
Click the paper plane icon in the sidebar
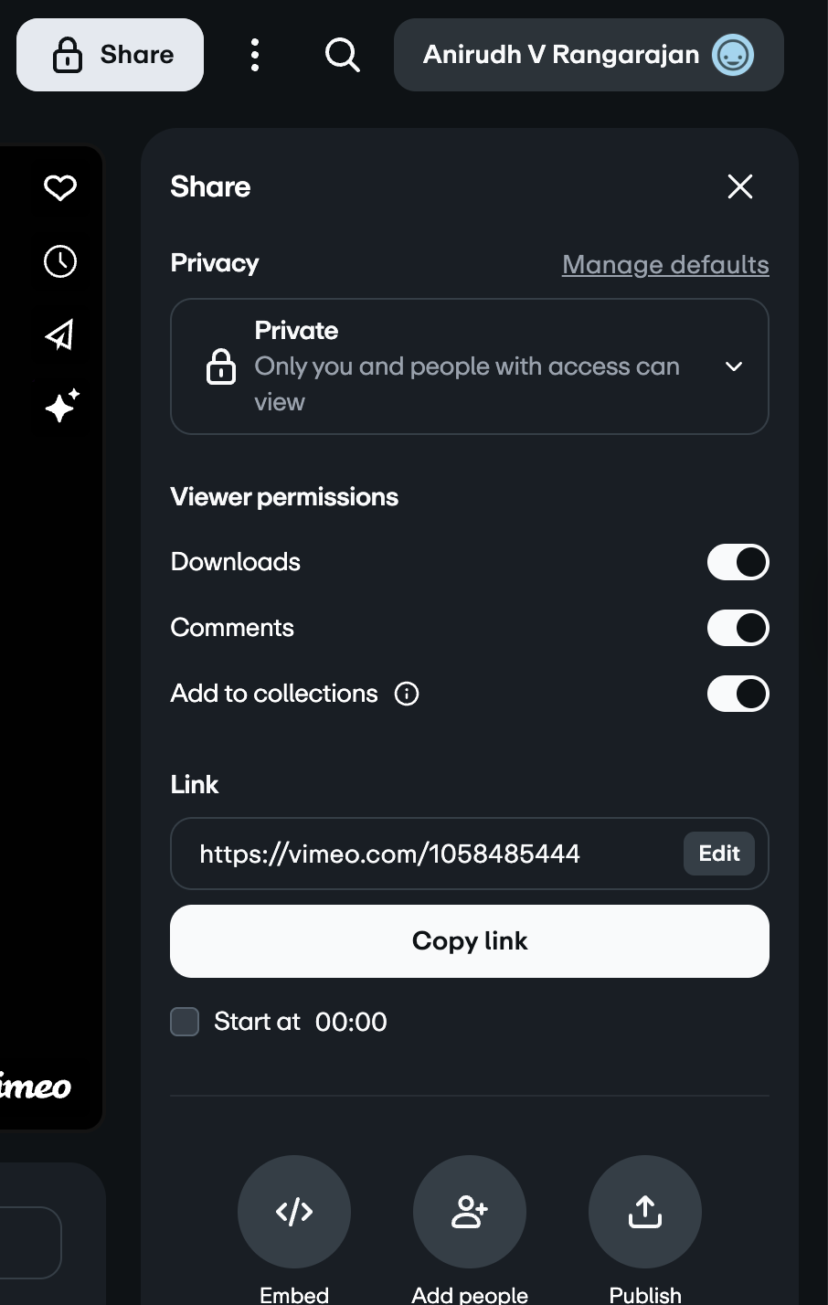pyautogui.click(x=59, y=334)
